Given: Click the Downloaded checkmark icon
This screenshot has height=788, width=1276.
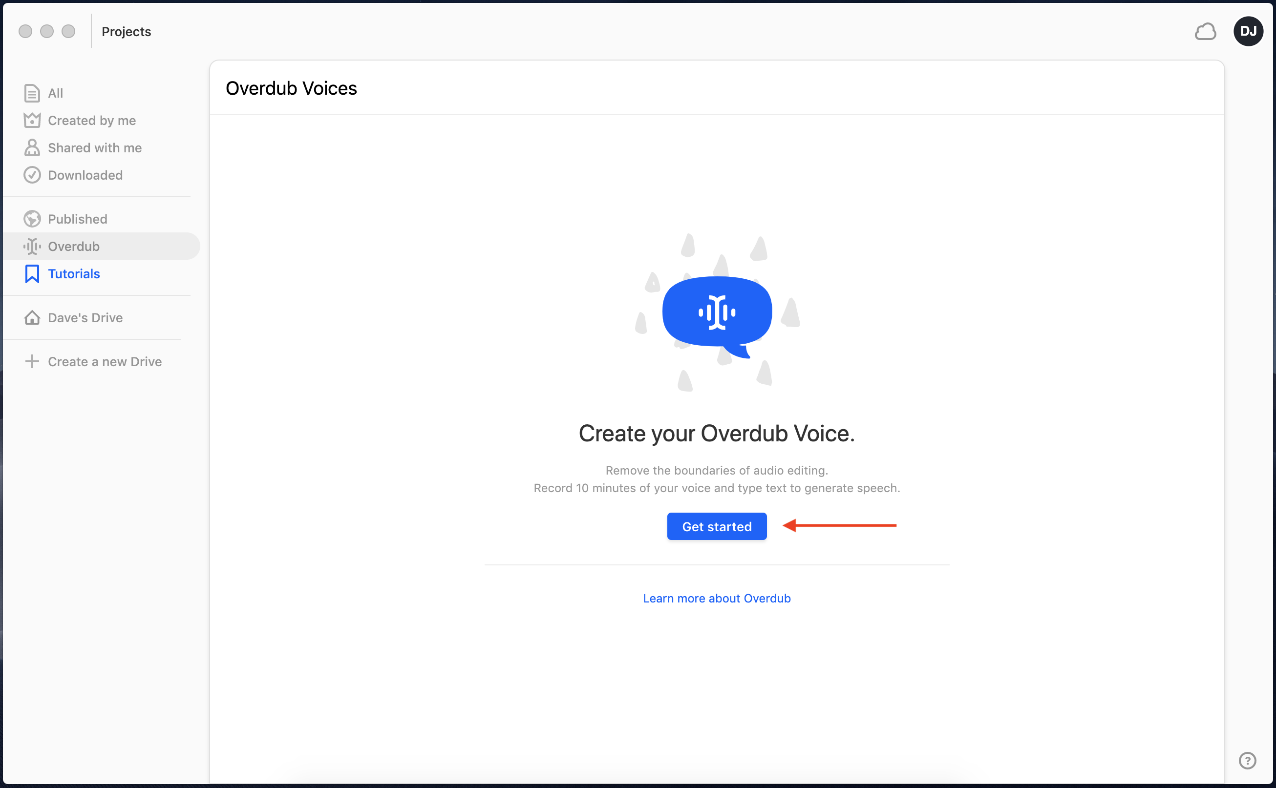Looking at the screenshot, I should tap(32, 175).
